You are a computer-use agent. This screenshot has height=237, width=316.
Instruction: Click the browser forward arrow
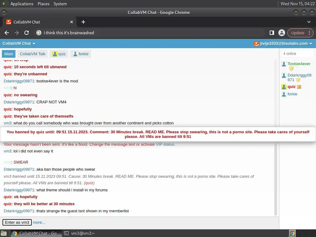17,33
